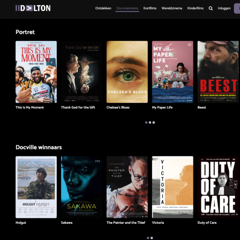
Task: Select second Docville winnaars page dot
Action: pos(152,238)
